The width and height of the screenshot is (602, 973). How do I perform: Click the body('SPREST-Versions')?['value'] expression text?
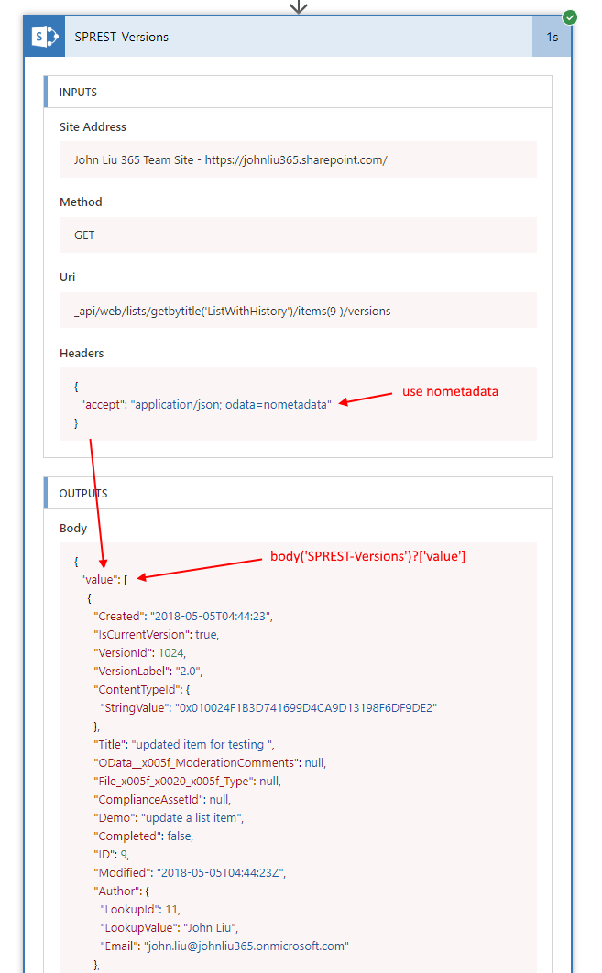coord(367,556)
